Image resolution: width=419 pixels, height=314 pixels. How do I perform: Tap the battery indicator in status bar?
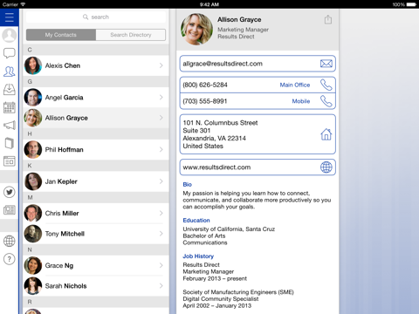[x=411, y=4]
